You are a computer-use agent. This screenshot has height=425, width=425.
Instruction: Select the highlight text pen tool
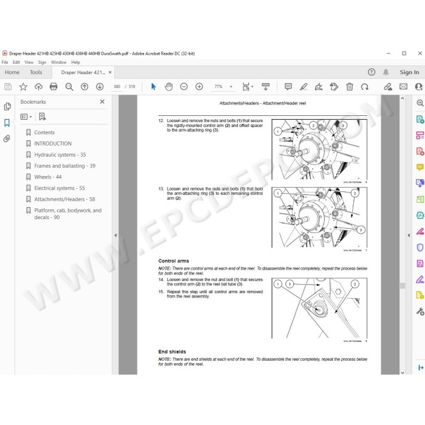point(304,87)
